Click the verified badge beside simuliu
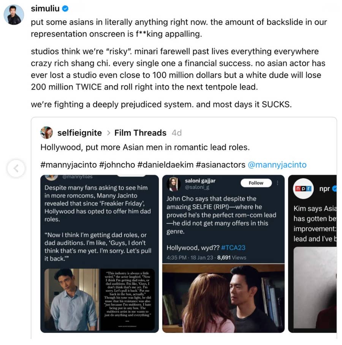Image resolution: width=342 pixels, height=345 pixels. (x=65, y=8)
